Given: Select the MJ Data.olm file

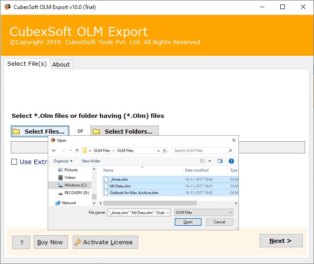Looking at the screenshot, I should click(120, 186).
